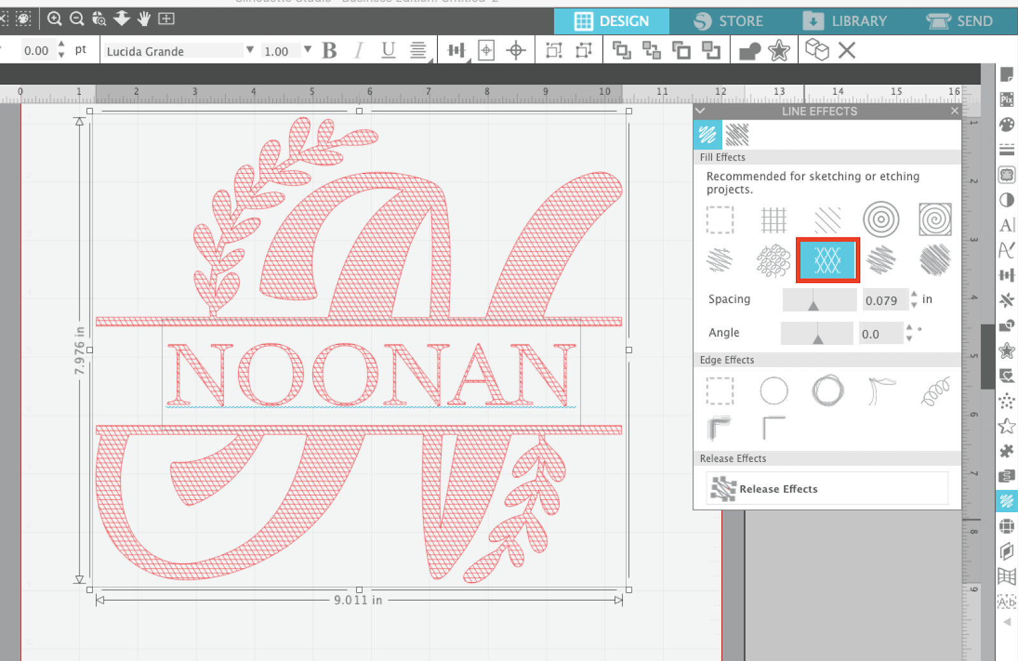Click the Duplicate cubes icon
Image resolution: width=1018 pixels, height=661 pixels.
(x=817, y=50)
